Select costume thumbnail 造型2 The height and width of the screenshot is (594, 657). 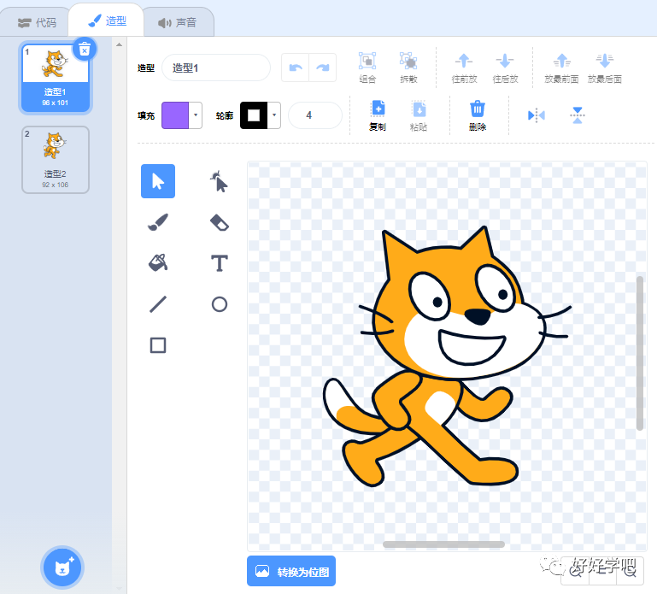[x=56, y=160]
